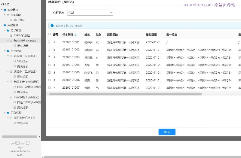Image resolution: width=241 pixels, height=158 pixels.
Task: Click the left arrow key icon
Action: click(17, 143)
